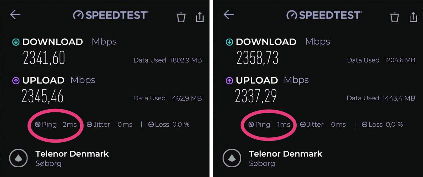The width and height of the screenshot is (423, 177).
Task: Delete the left test result with the trash icon
Action: (x=181, y=17)
